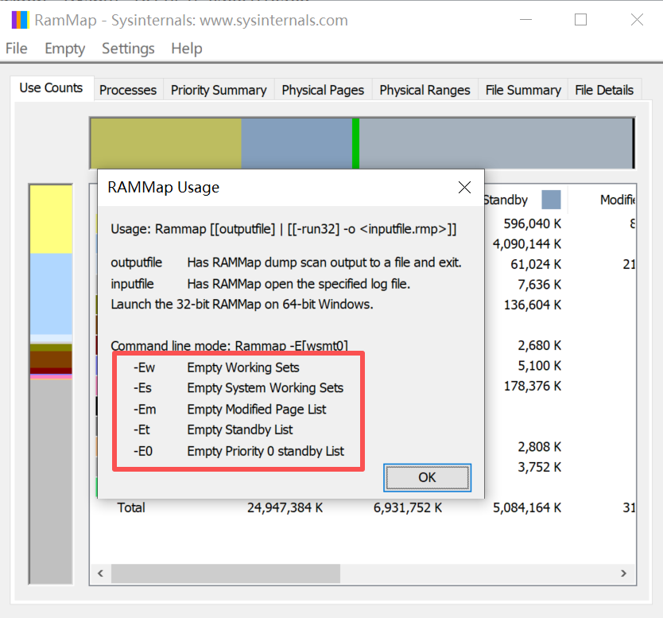
Task: Click the 2,808 K standby value
Action: (x=540, y=447)
